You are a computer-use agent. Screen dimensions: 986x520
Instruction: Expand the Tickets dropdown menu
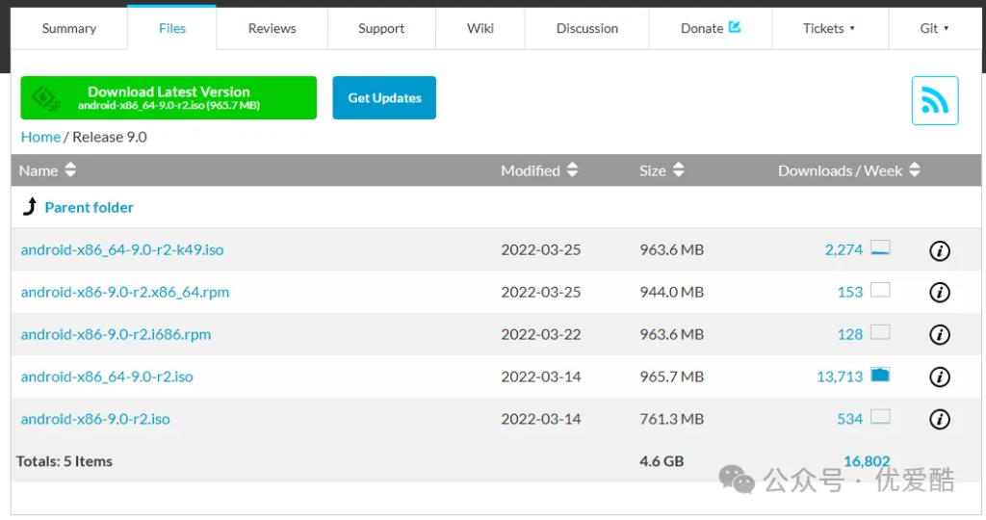click(x=829, y=29)
